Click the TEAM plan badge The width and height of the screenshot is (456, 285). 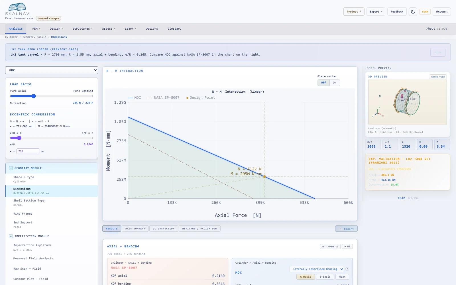tap(425, 12)
